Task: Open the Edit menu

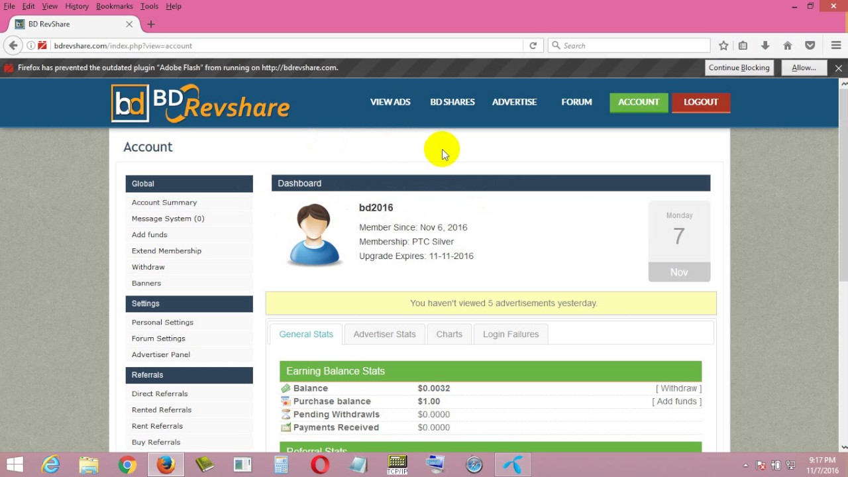Action: (x=28, y=6)
